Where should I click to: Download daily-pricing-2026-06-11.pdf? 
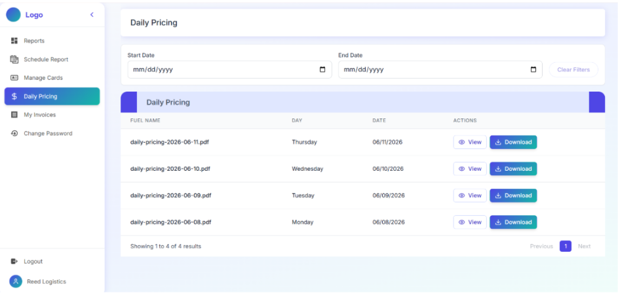pos(513,143)
